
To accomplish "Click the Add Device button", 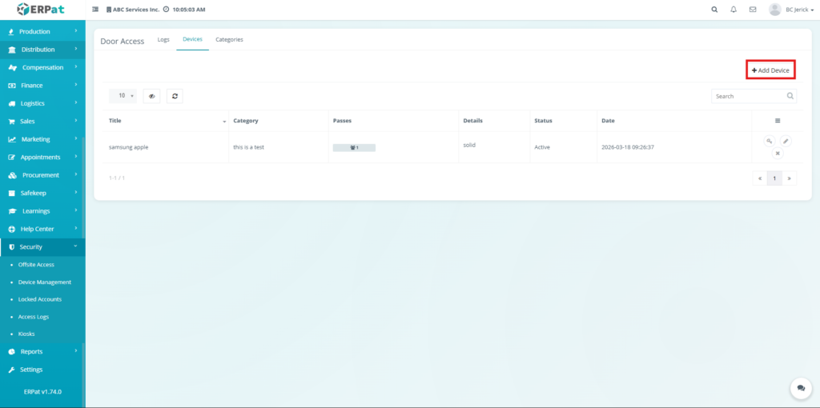I will (x=770, y=70).
